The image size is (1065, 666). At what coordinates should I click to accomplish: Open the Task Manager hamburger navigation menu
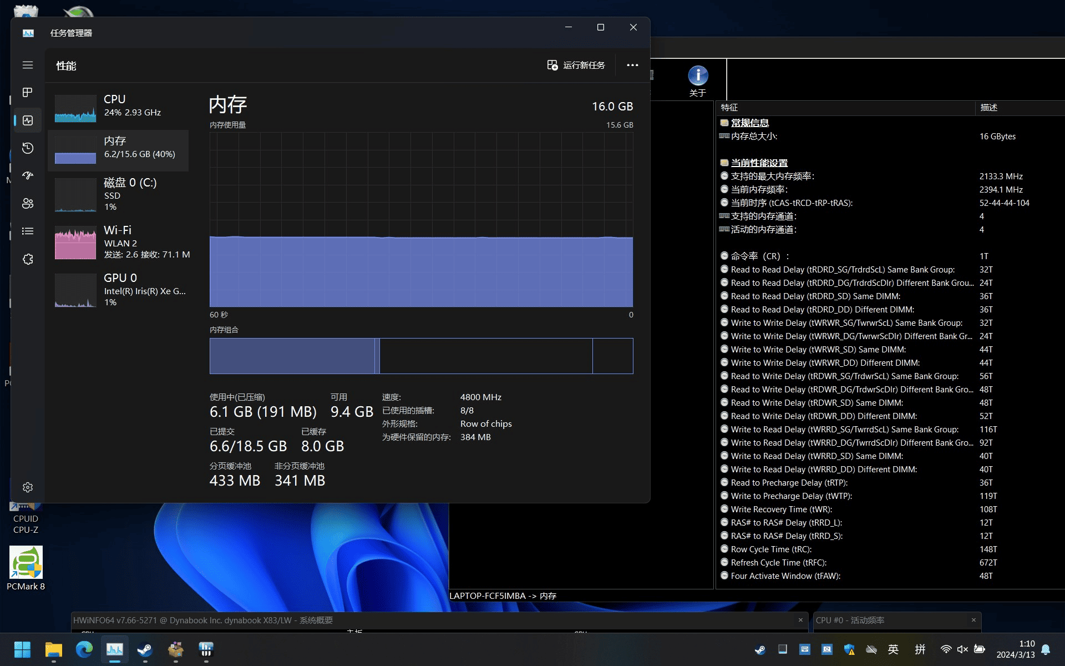coord(28,65)
